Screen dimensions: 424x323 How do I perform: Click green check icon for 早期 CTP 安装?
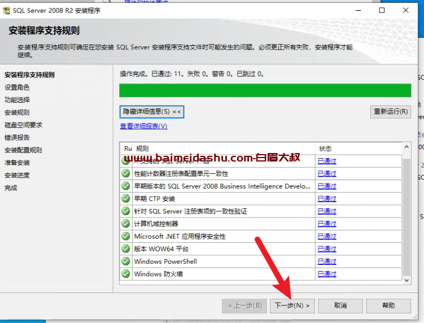[x=126, y=199]
